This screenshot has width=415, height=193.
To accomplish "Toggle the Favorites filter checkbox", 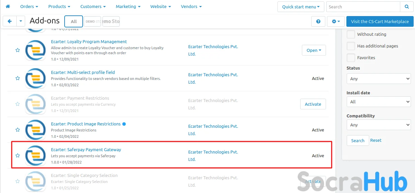I will click(351, 58).
